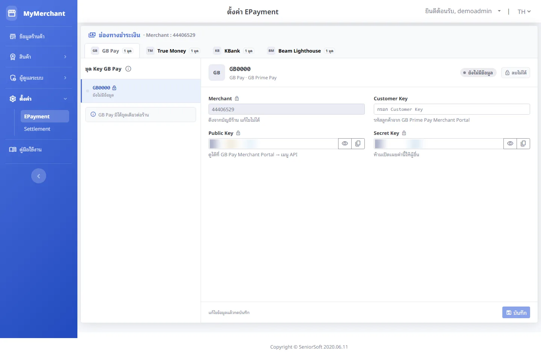Image resolution: width=541 pixels, height=361 pixels.
Task: Click the Merchant field showing 44406529
Action: [x=287, y=109]
